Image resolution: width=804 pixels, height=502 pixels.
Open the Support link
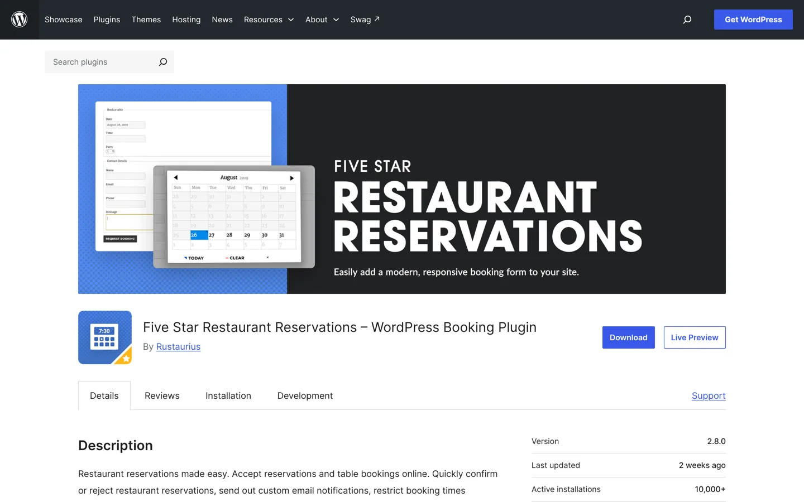[709, 395]
